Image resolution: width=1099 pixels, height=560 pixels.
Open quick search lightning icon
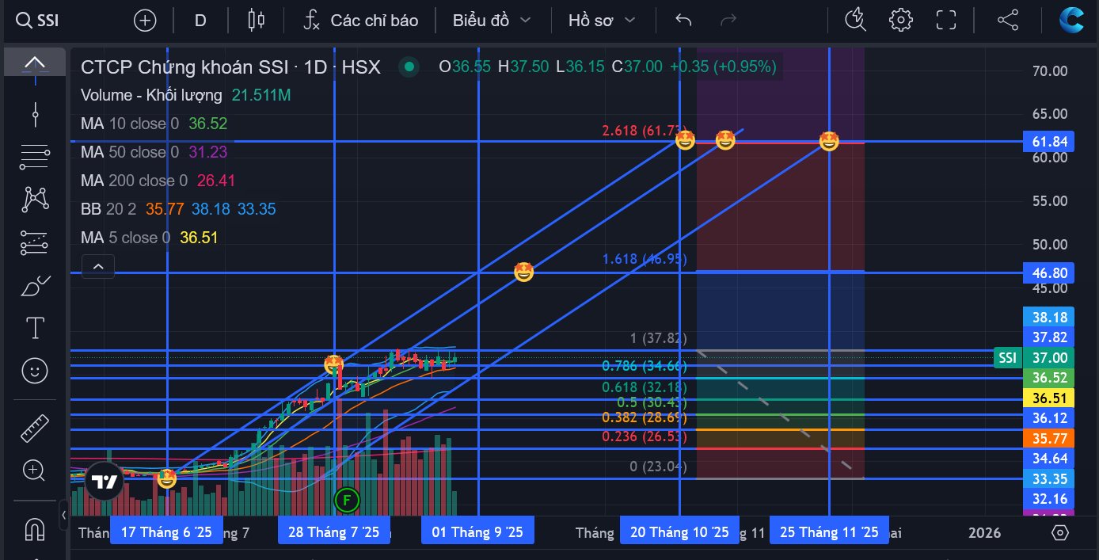point(856,21)
